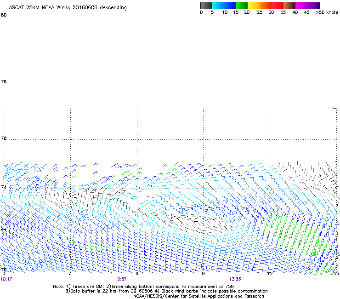Click the '9' longitude axis label

pos(203,274)
